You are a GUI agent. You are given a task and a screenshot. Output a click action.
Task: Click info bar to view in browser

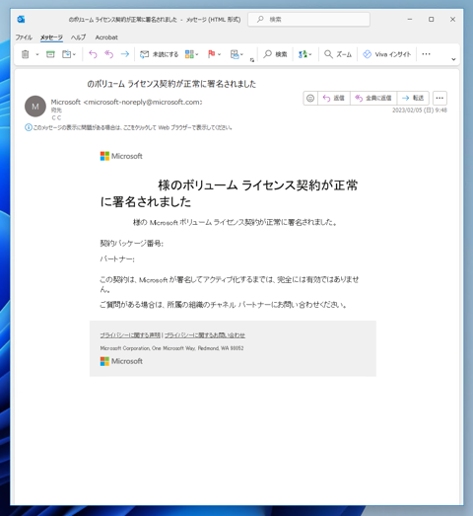pyautogui.click(x=132, y=127)
